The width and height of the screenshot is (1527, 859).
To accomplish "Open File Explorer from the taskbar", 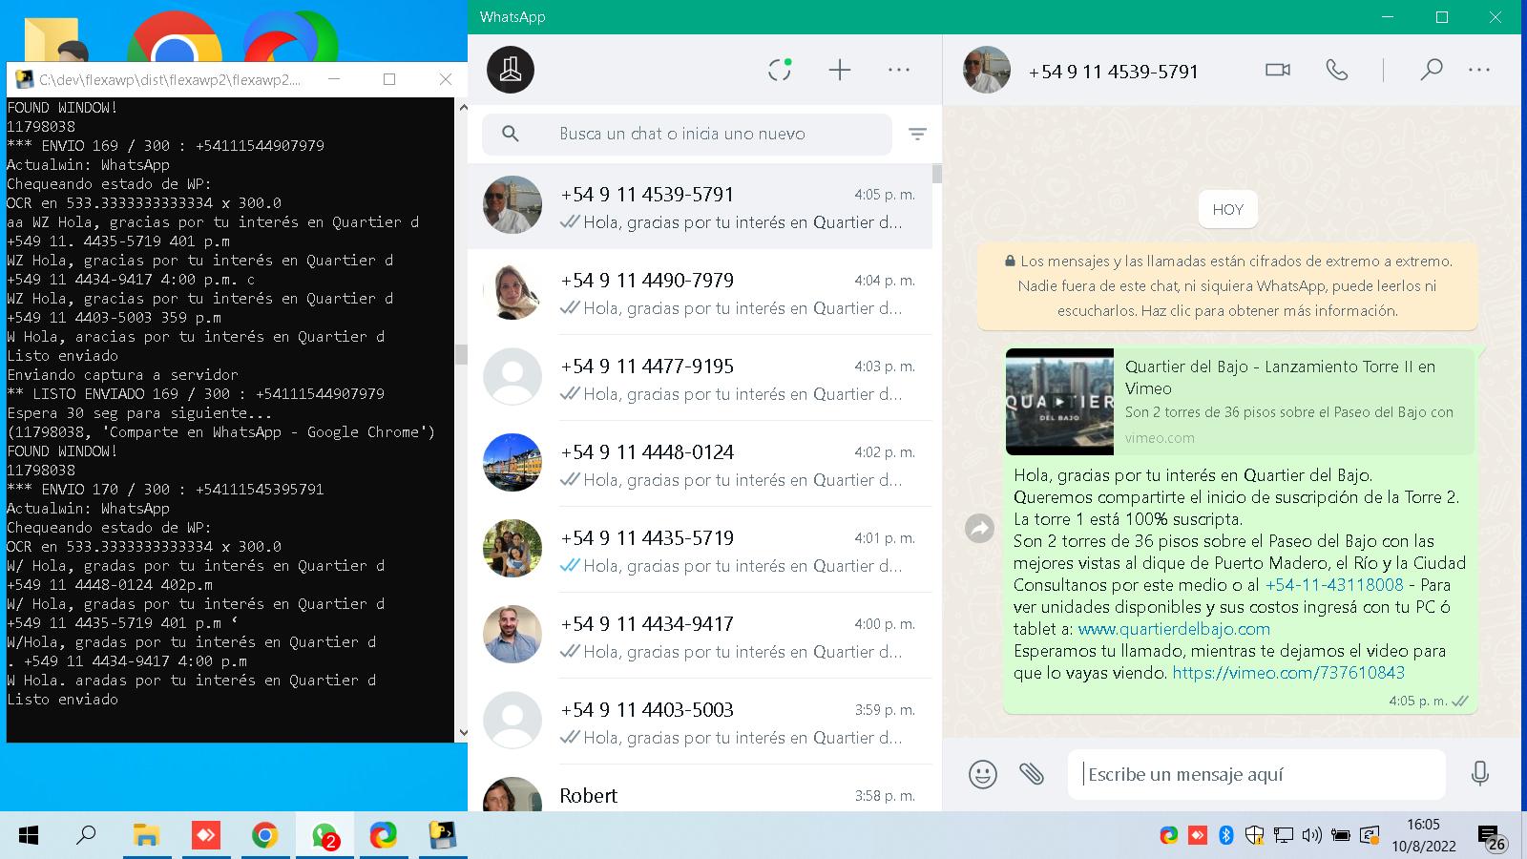I will [146, 836].
